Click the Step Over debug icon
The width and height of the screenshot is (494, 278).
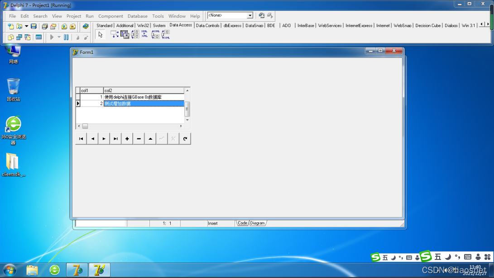86,37
